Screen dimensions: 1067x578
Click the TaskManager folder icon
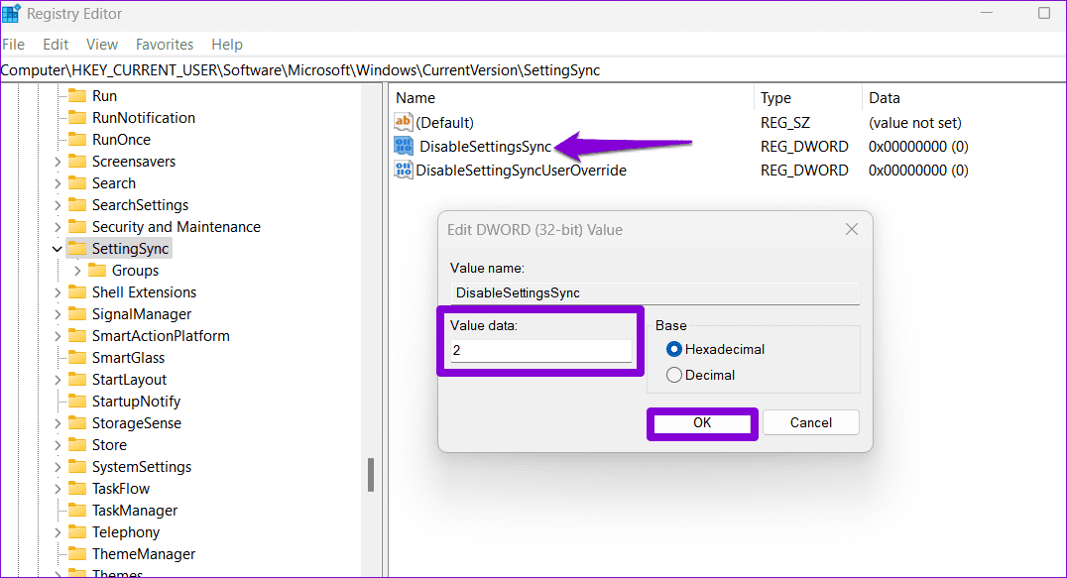(x=77, y=510)
